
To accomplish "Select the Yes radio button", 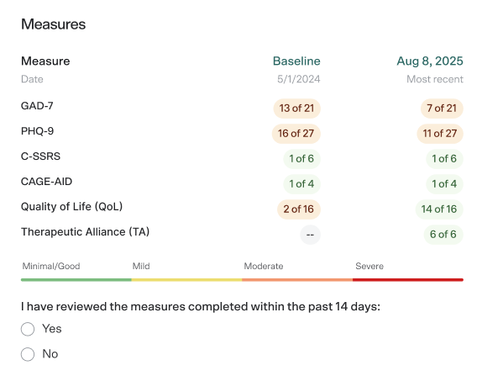I will pyautogui.click(x=28, y=329).
